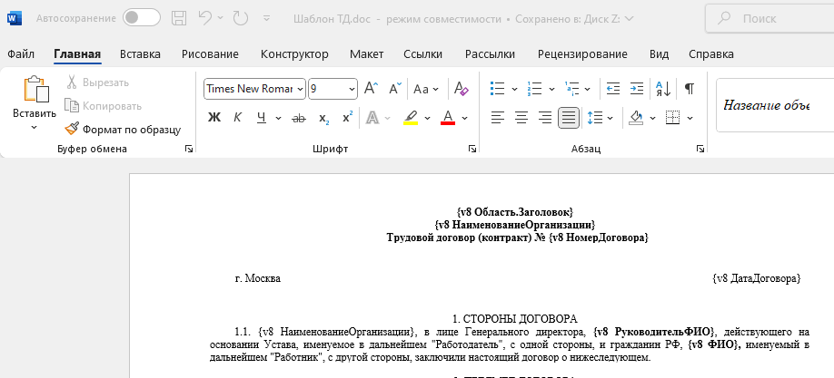Screen dimensions: 834x378
Task: Open Customize Quick Access Toolbar menu
Action: (267, 18)
